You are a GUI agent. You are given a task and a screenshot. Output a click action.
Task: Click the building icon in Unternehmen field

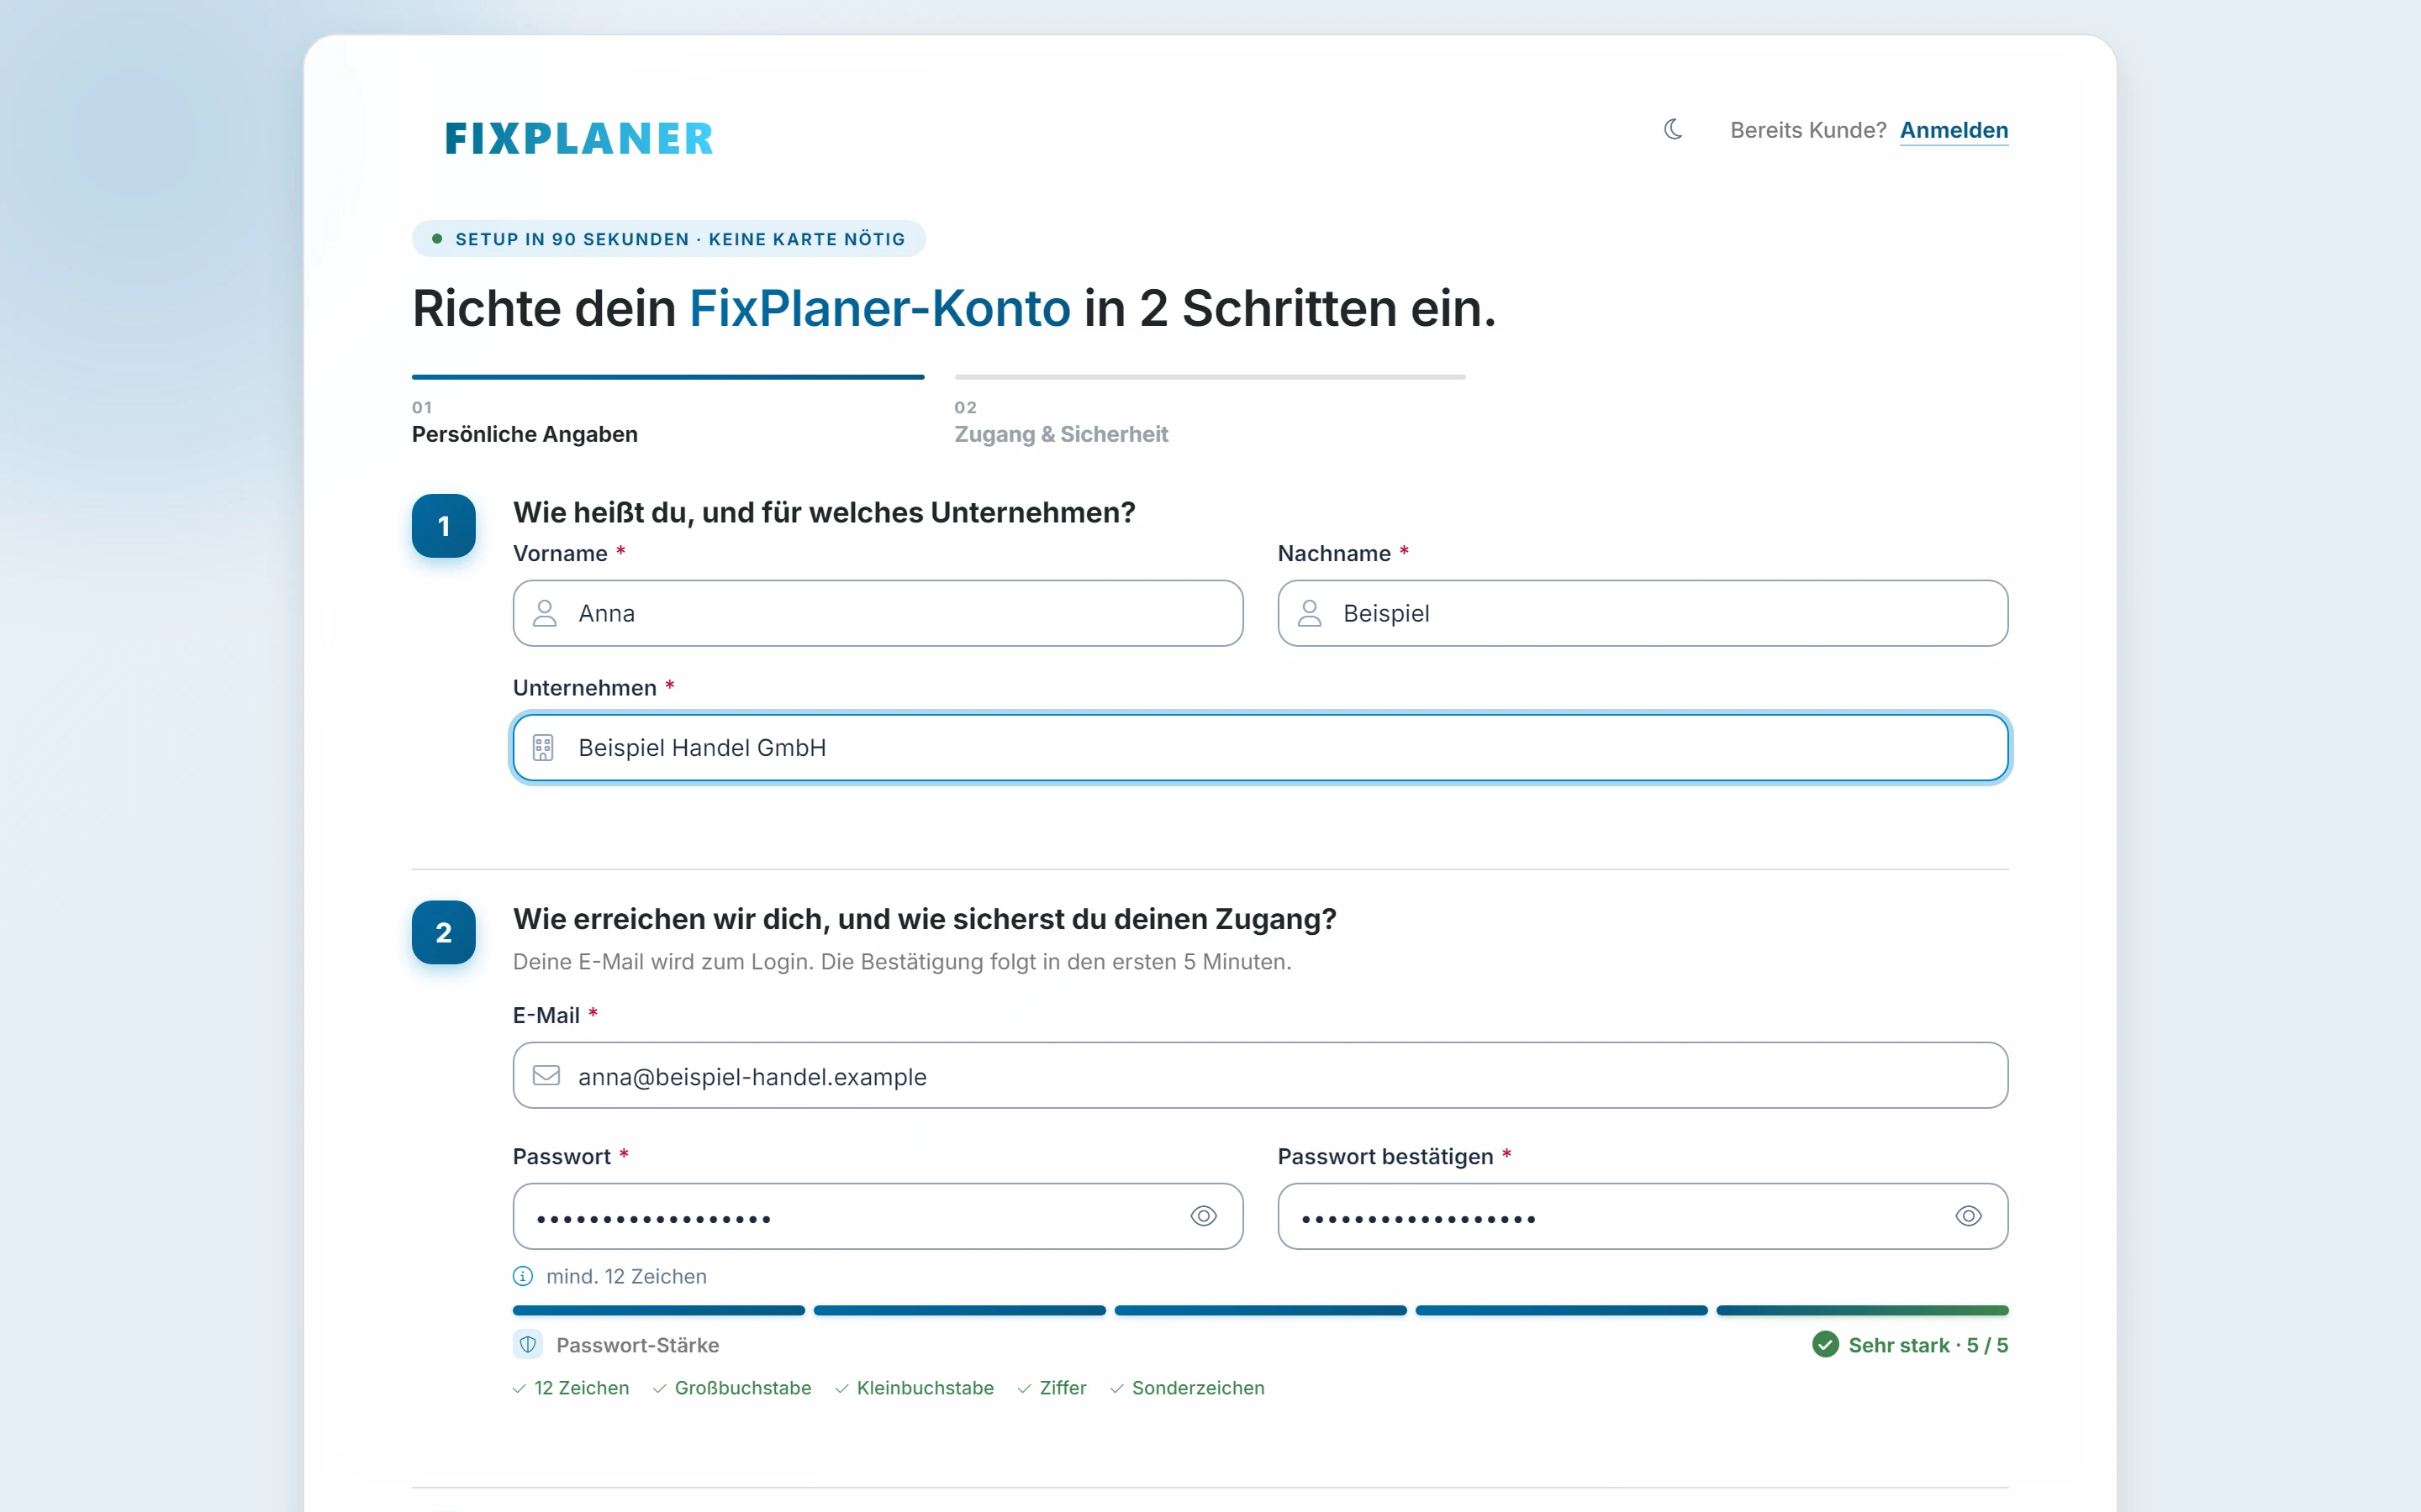pos(543,747)
